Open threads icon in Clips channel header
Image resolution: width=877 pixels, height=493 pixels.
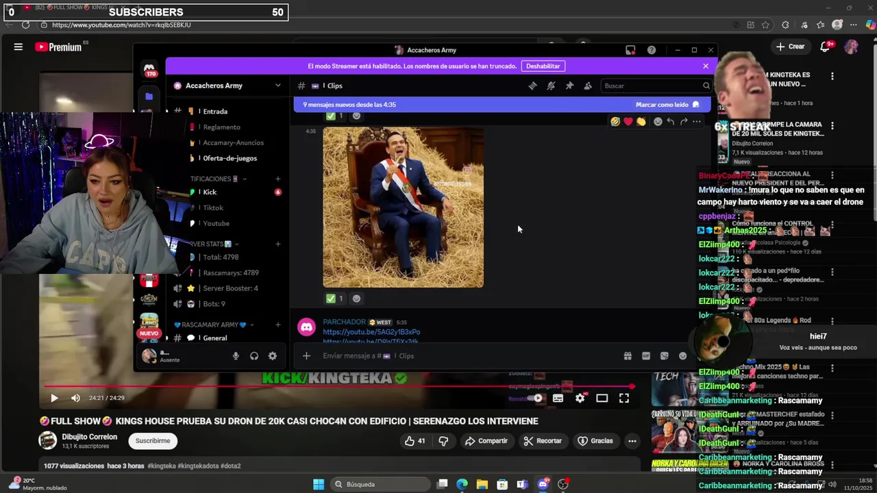(x=532, y=86)
